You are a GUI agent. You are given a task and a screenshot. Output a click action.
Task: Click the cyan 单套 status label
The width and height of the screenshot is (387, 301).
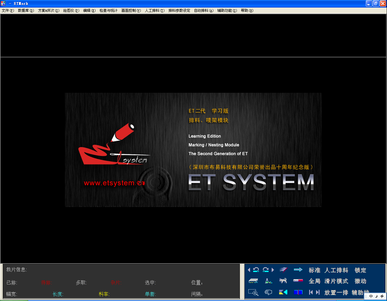coord(150,294)
